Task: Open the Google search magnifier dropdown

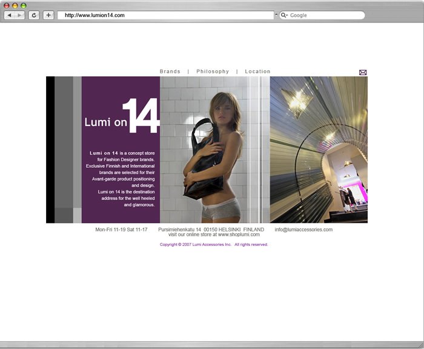Action: tap(284, 15)
